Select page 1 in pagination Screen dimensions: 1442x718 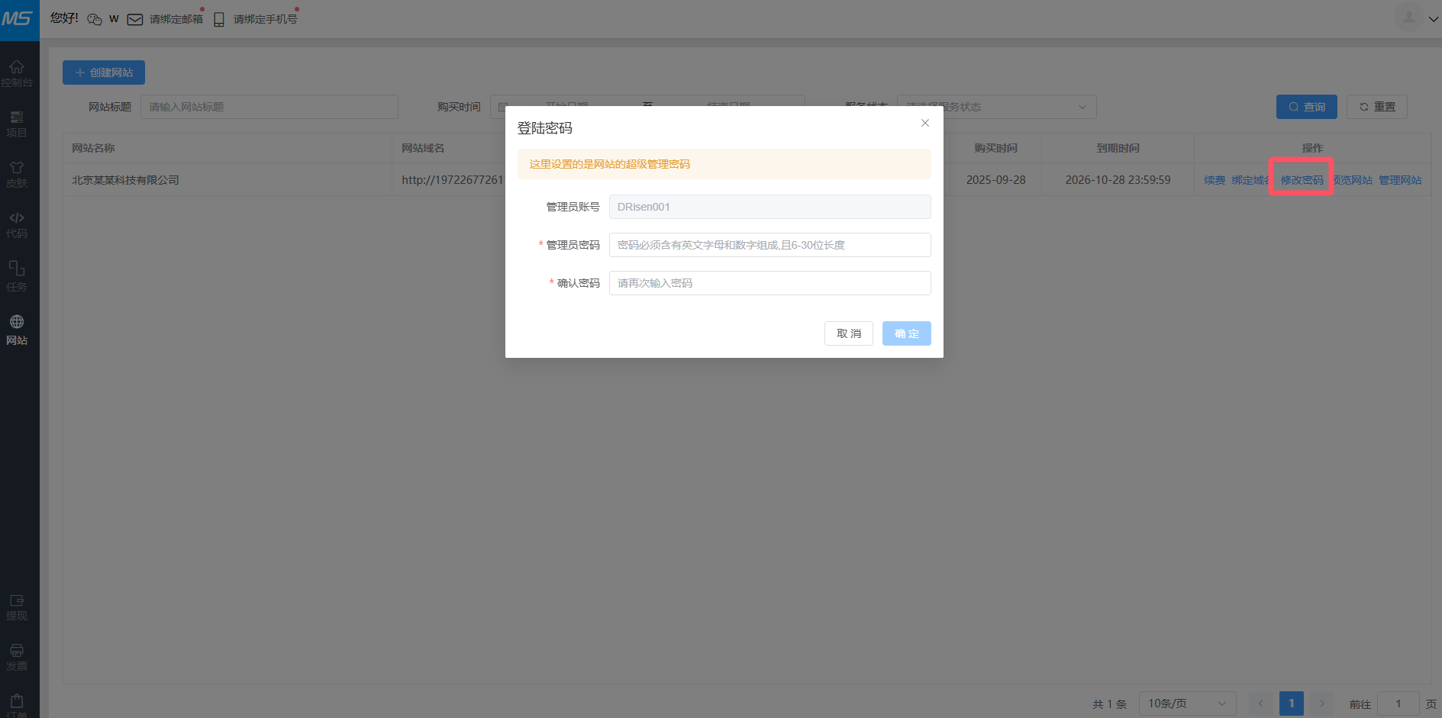(x=1291, y=704)
